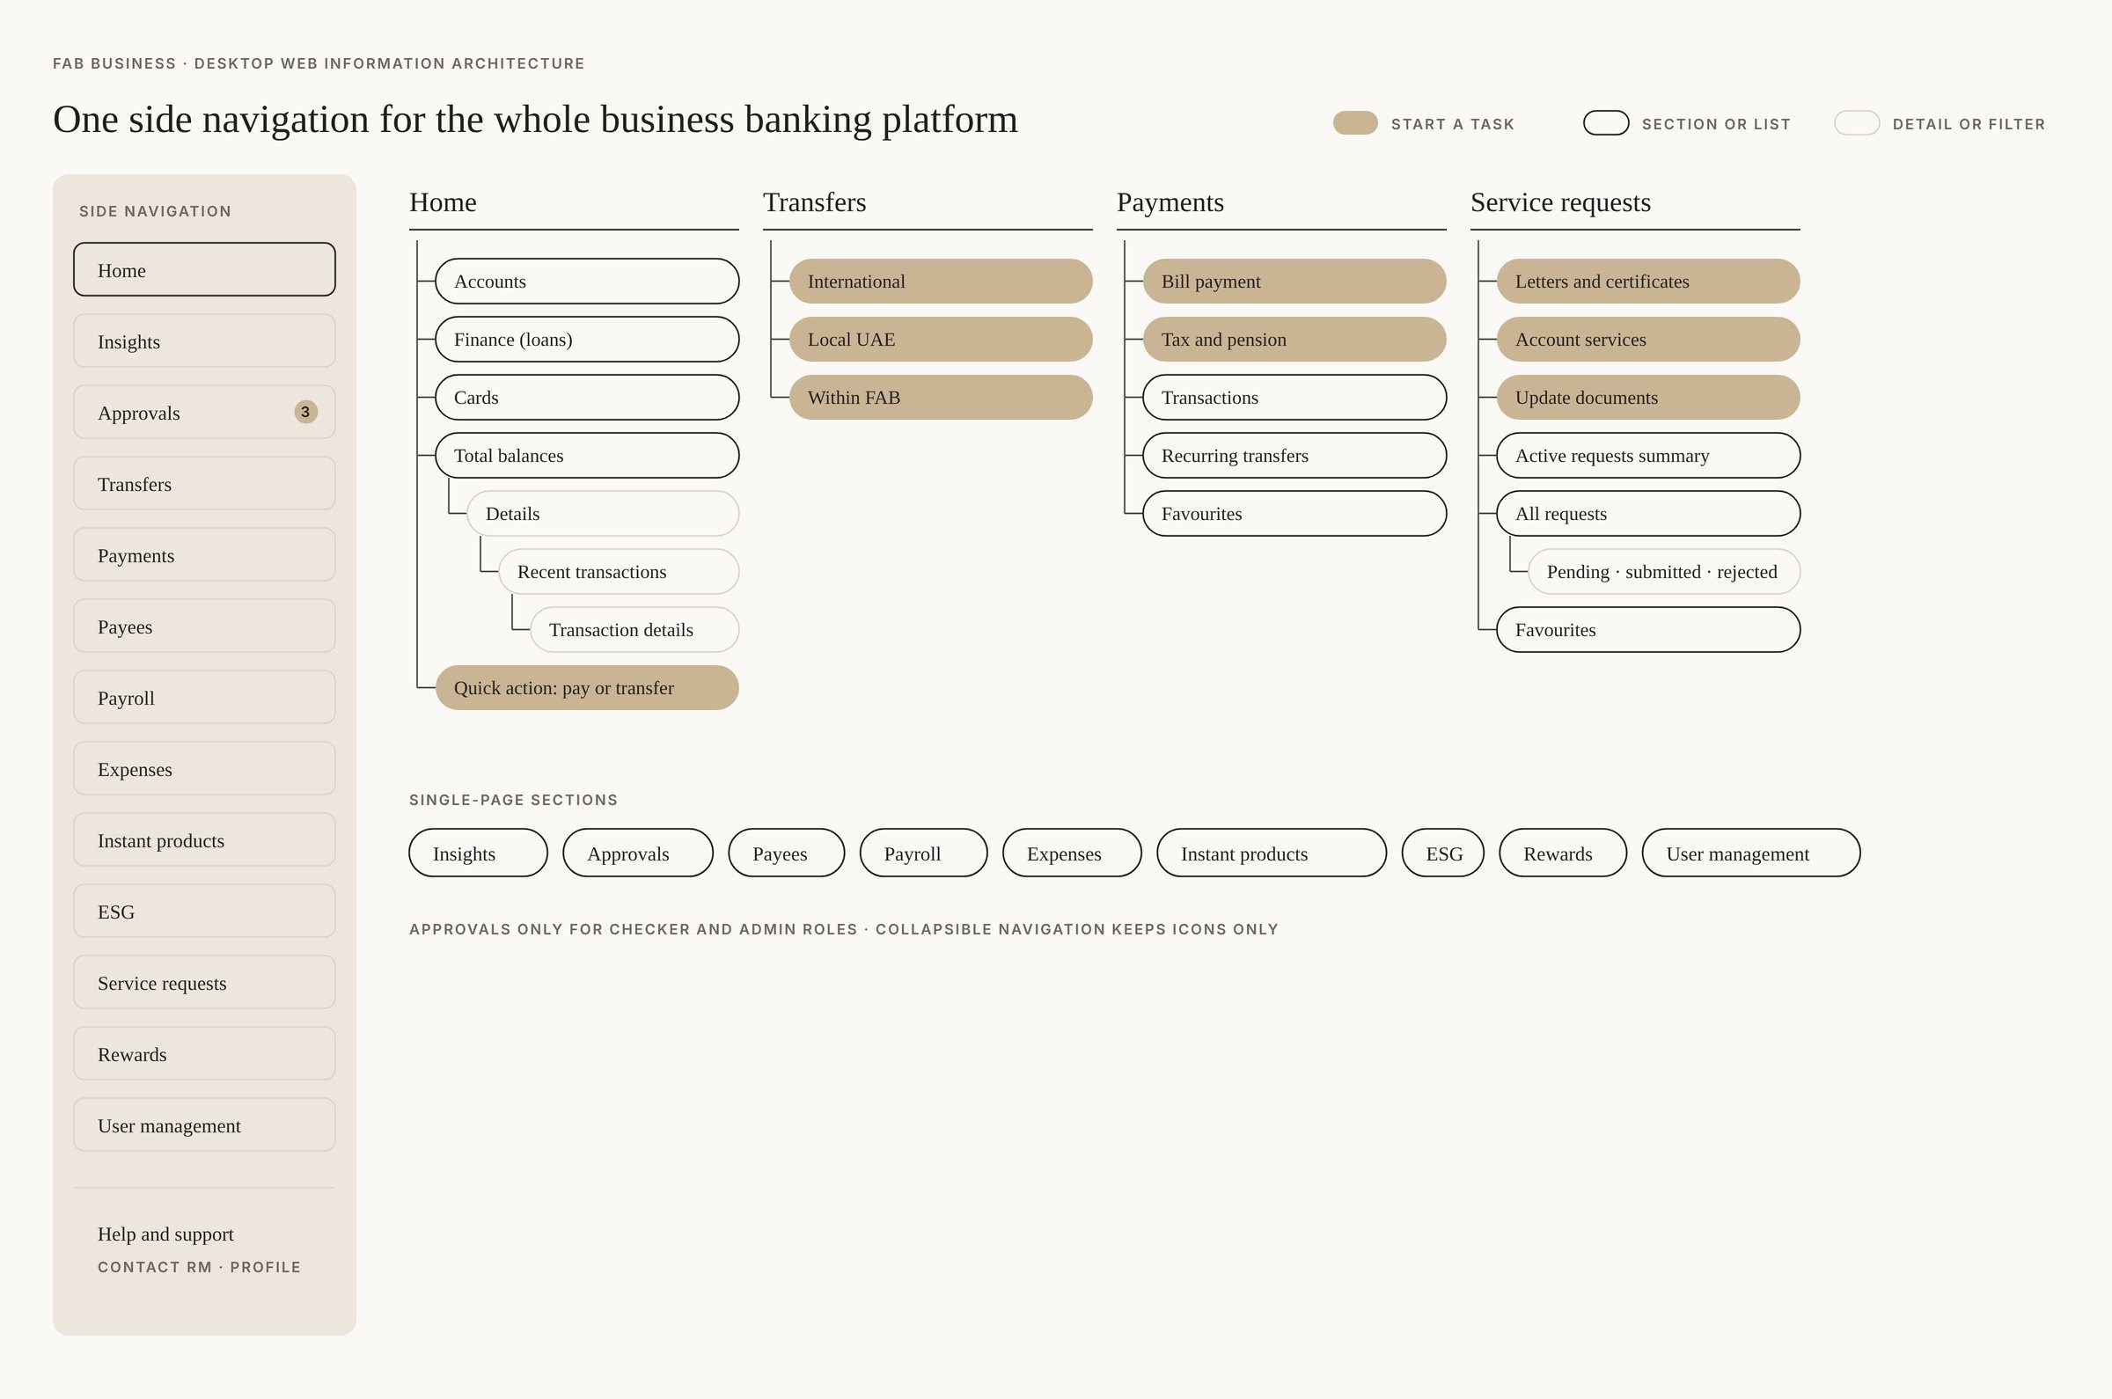Open the Details node under Total balances

point(603,513)
